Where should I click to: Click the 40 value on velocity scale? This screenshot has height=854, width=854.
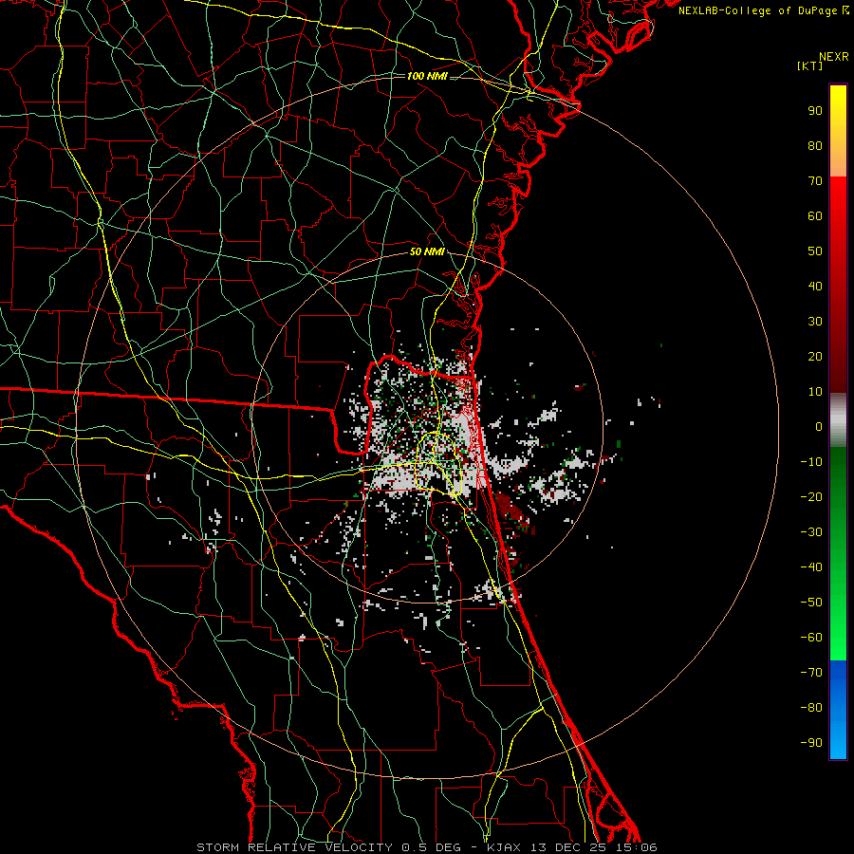[815, 287]
